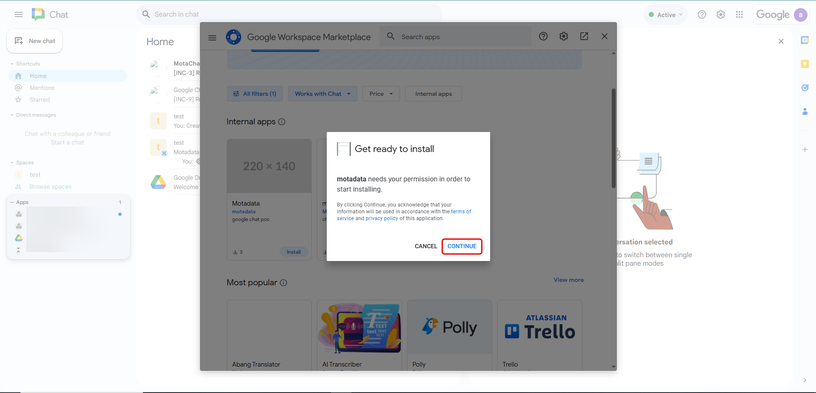The width and height of the screenshot is (816, 393).
Task: Open the Marketplace in a new tab
Action: click(x=584, y=36)
